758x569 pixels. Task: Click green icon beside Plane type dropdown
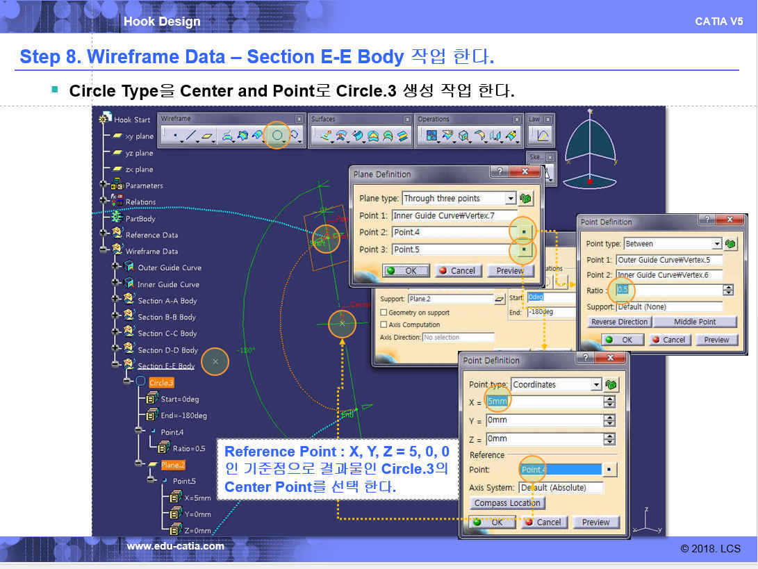tap(526, 199)
